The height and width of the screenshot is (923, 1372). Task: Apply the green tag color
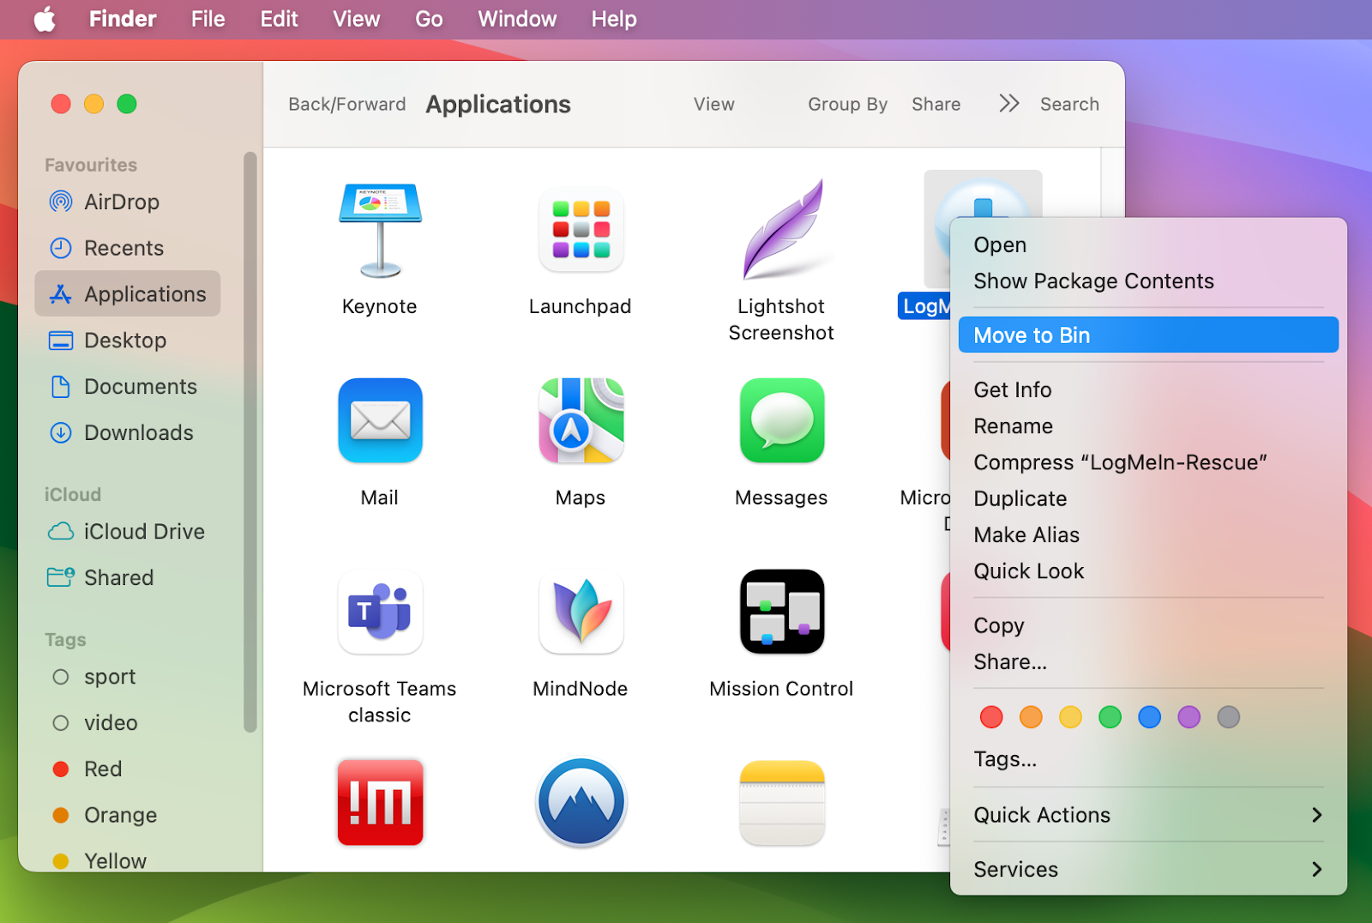(x=1110, y=717)
